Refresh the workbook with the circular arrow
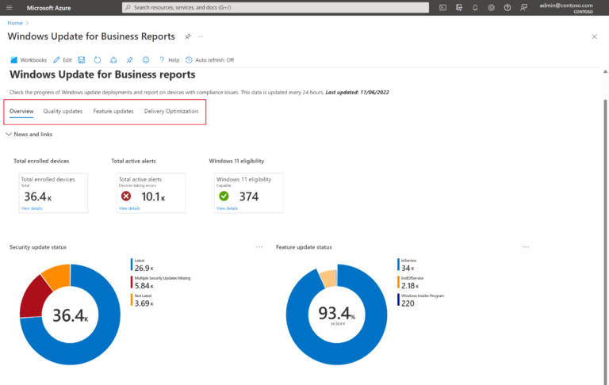The image size is (609, 385). [x=98, y=59]
